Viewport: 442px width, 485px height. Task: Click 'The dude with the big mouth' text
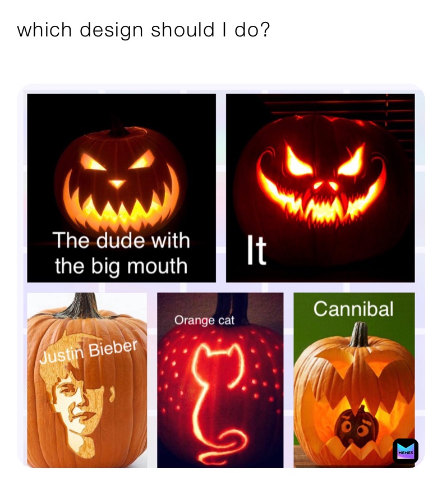pyautogui.click(x=121, y=253)
